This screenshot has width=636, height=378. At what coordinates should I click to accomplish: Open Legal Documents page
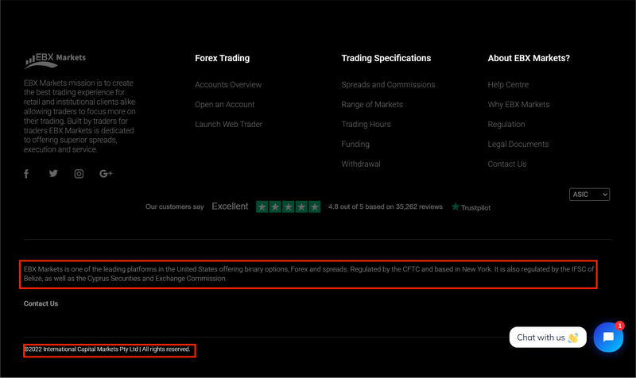tap(518, 145)
